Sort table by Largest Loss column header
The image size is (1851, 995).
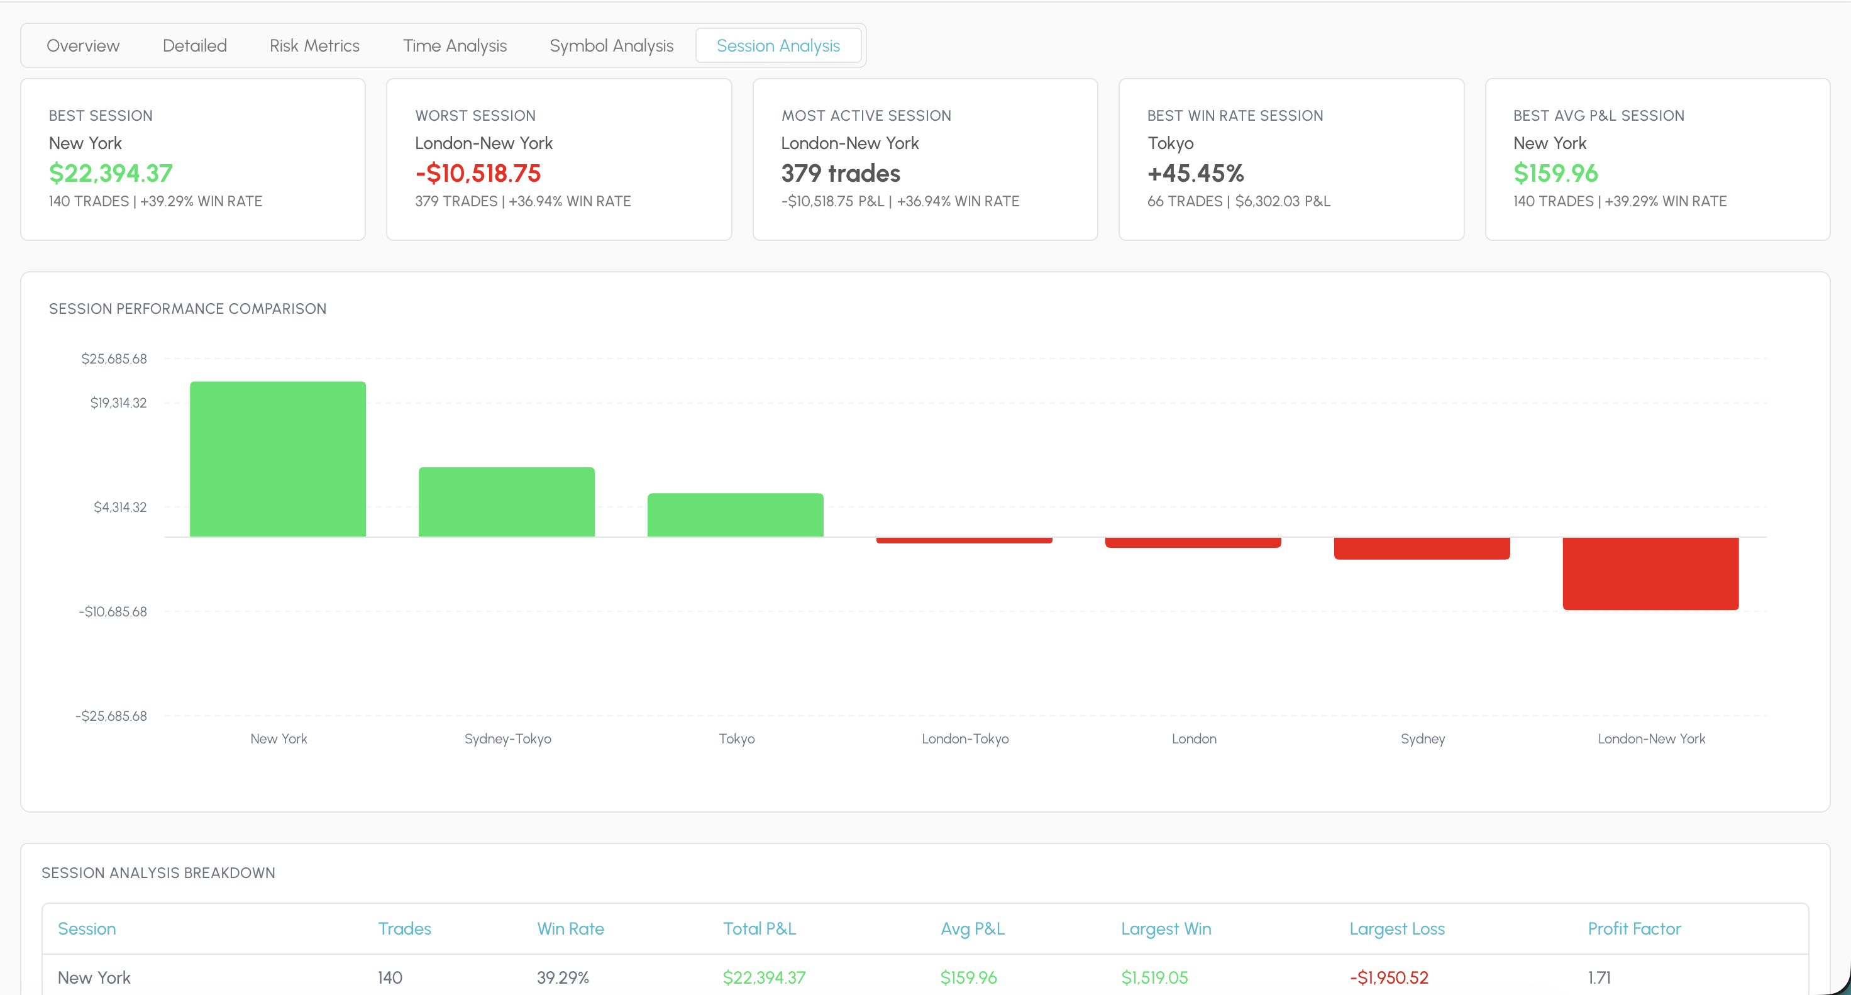pos(1397,929)
